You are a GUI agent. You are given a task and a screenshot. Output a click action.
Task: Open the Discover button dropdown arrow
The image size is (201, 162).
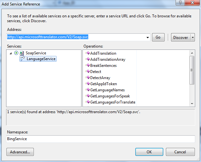click(193, 37)
